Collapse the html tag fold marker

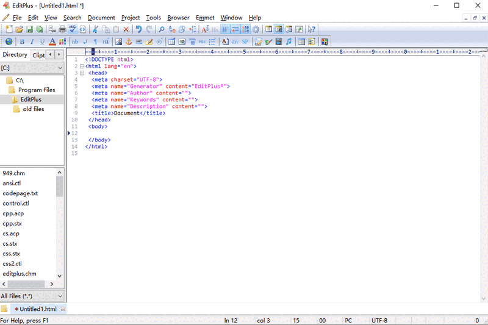coord(82,66)
